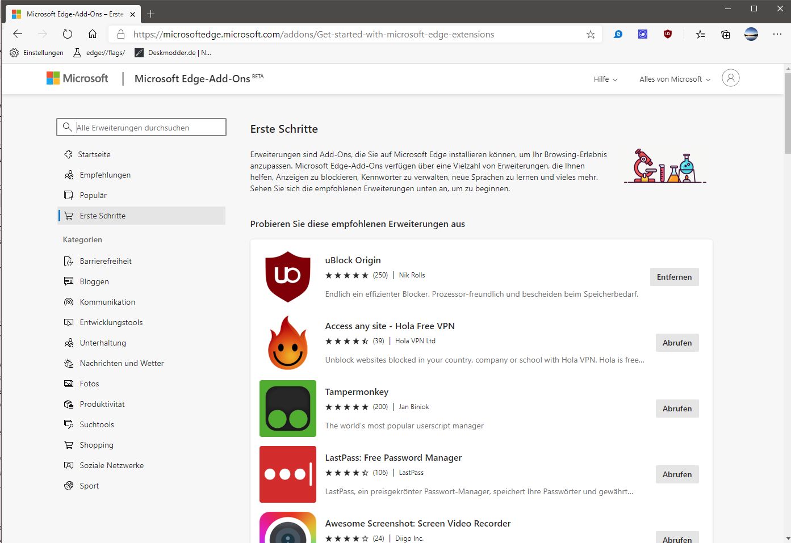Add this page to favorites star icon
This screenshot has width=791, height=543.
coord(591,34)
